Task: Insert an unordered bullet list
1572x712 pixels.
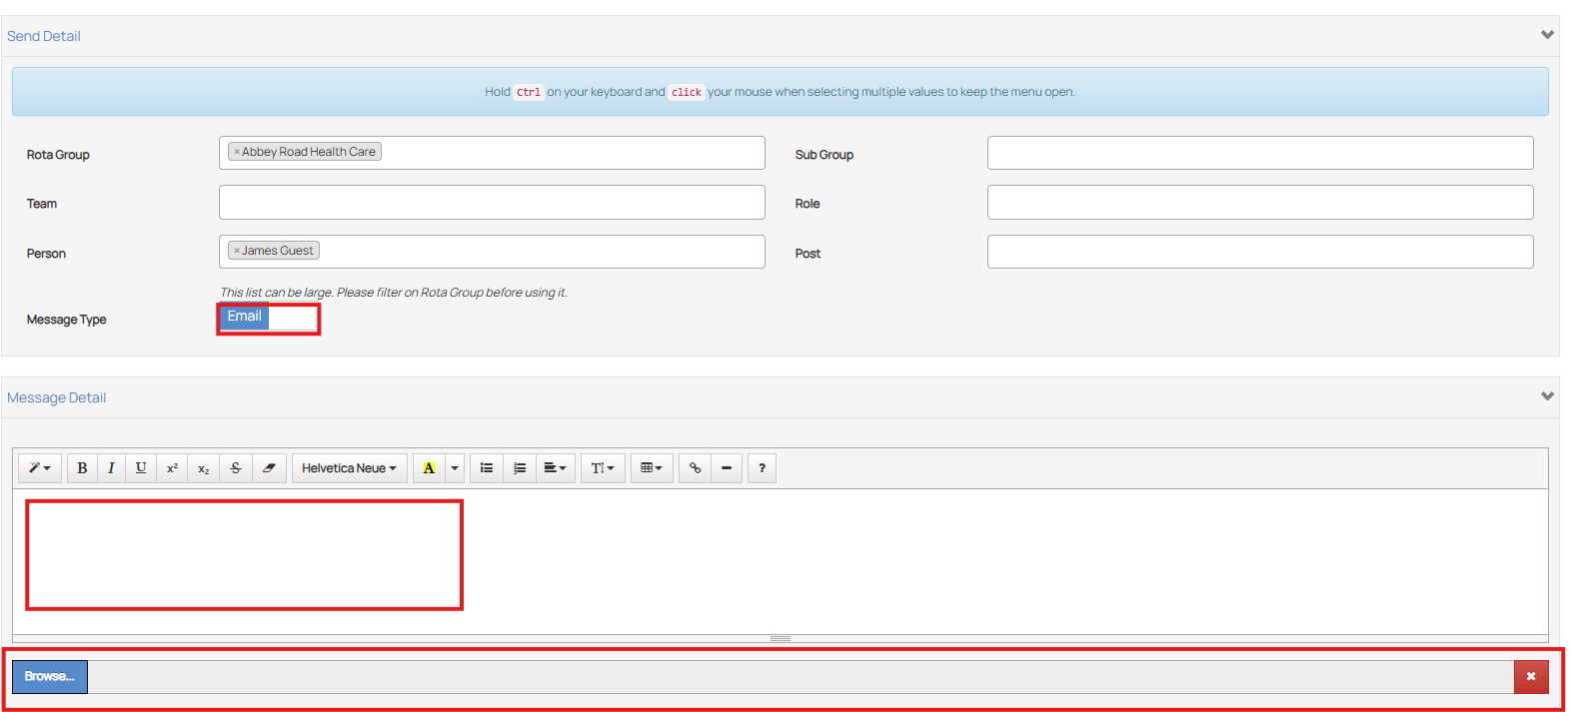Action: [x=487, y=468]
